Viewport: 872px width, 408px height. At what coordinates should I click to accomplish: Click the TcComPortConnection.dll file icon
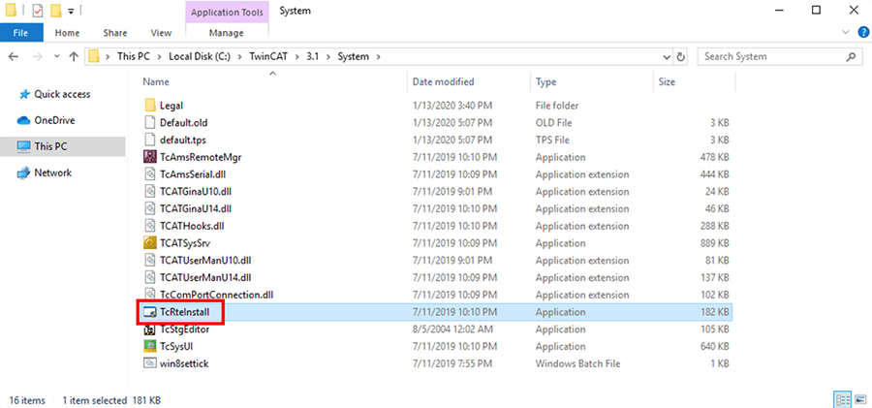click(x=149, y=295)
